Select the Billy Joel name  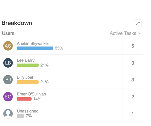(25, 77)
